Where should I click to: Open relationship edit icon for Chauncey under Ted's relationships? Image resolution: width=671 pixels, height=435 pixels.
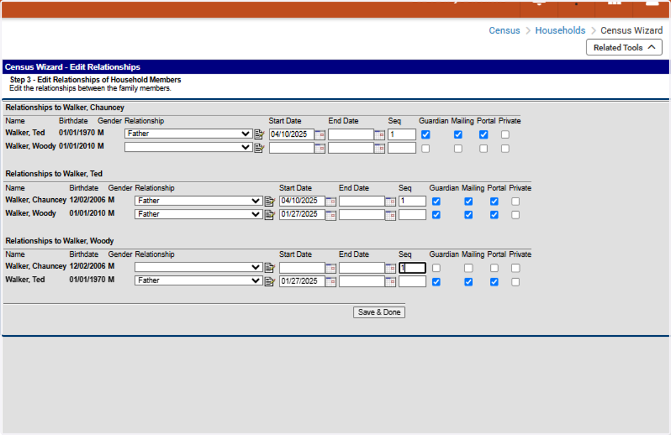[x=270, y=201]
